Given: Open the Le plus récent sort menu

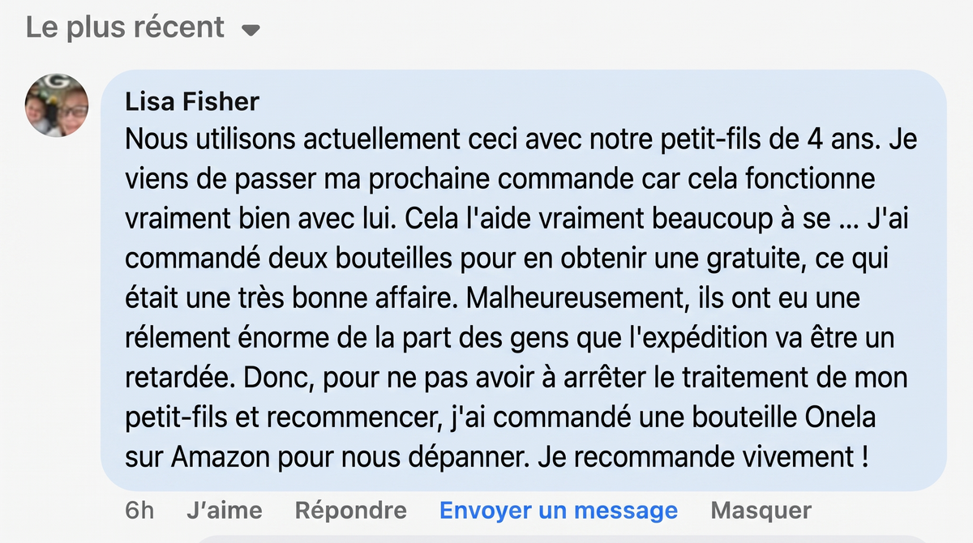Looking at the screenshot, I should point(143,28).
